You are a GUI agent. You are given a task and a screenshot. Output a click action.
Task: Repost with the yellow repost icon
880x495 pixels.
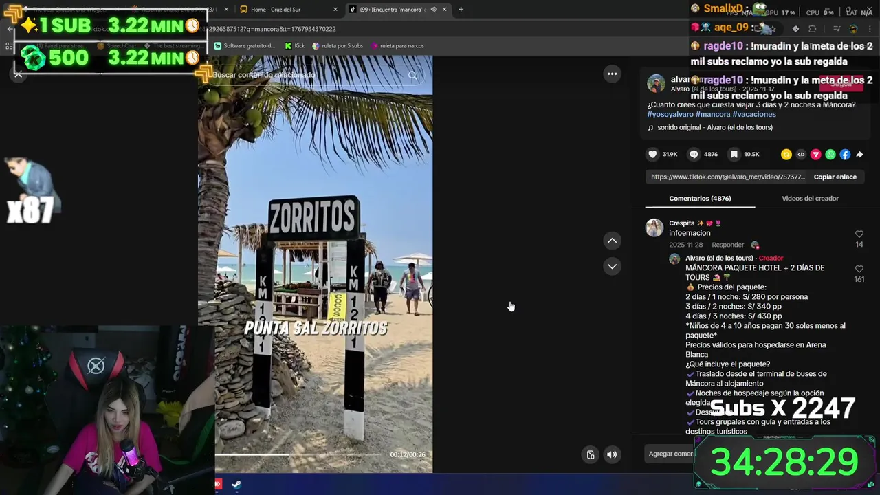click(786, 155)
